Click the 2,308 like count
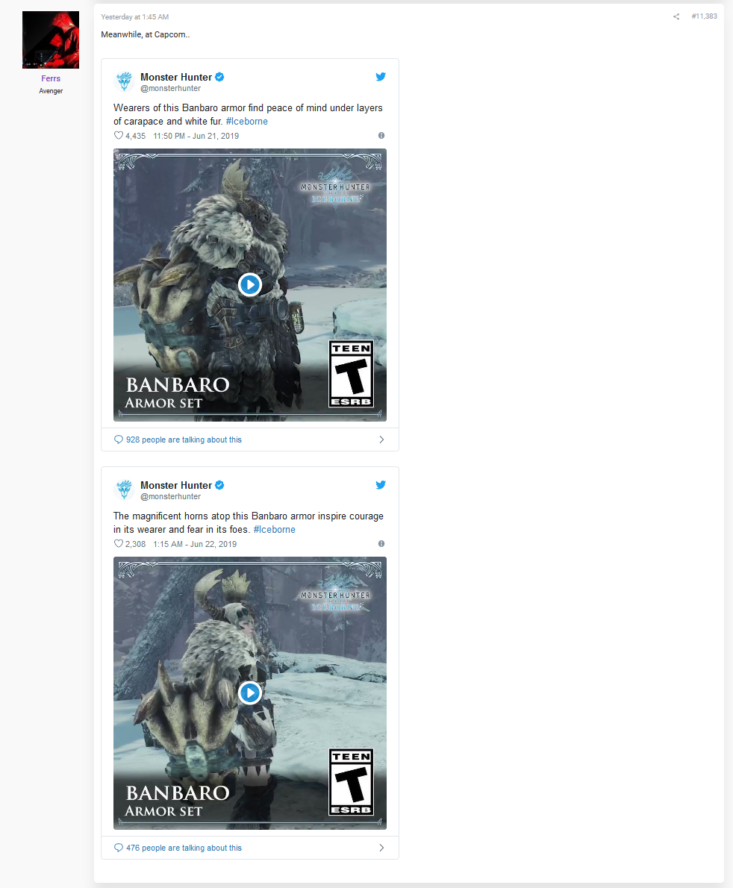This screenshot has width=733, height=888. tap(135, 544)
